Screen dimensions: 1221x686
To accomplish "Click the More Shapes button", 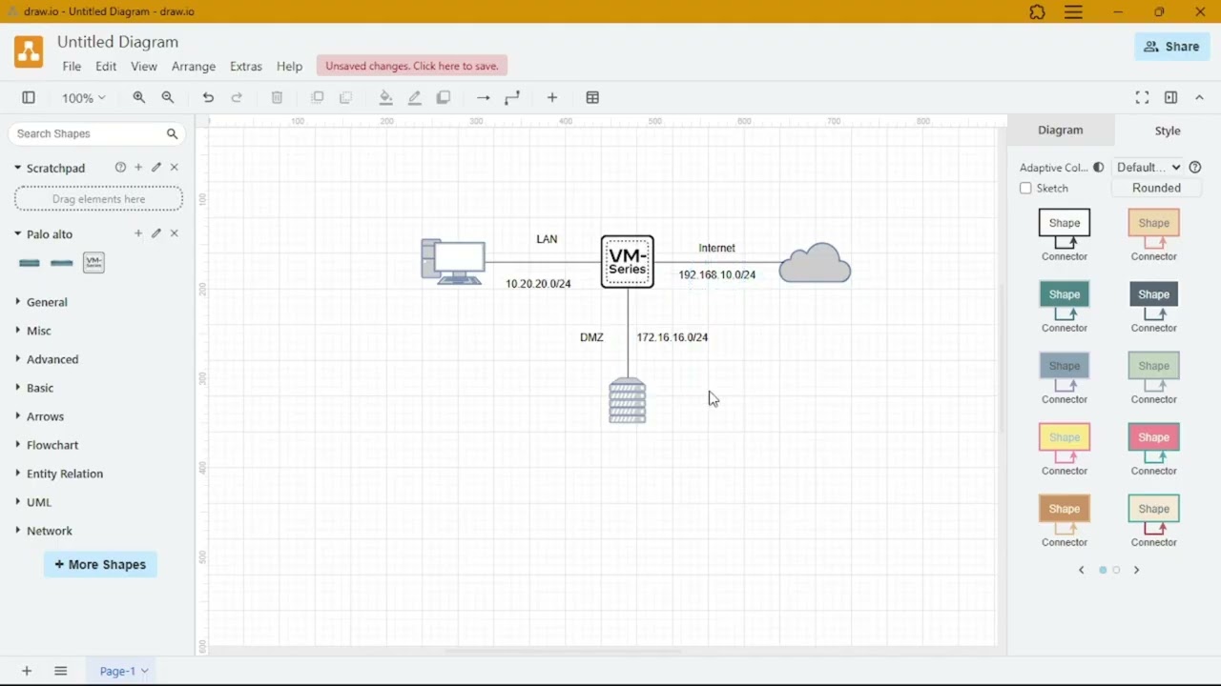I will pyautogui.click(x=100, y=564).
